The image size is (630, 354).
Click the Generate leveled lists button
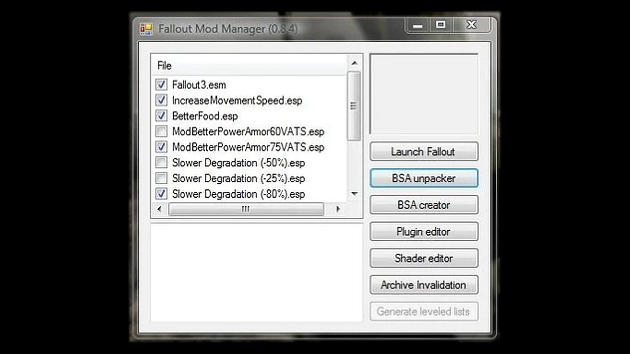(x=424, y=311)
